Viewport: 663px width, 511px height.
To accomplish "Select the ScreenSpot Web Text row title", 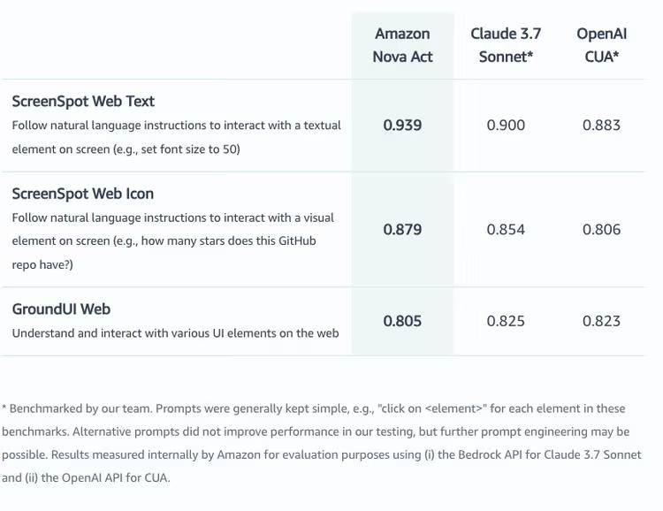I will [x=83, y=101].
